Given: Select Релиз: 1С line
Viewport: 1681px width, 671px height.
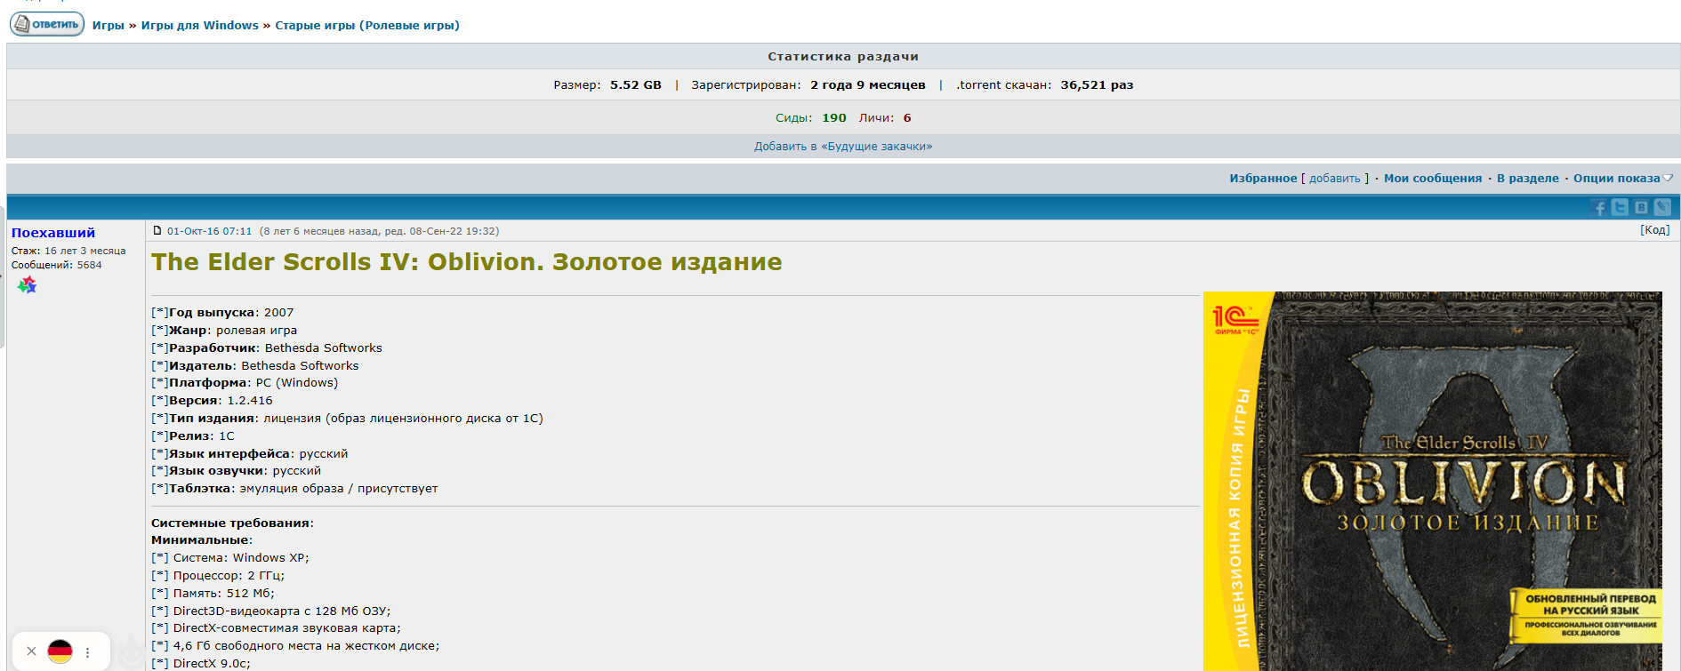Looking at the screenshot, I should click(x=193, y=436).
